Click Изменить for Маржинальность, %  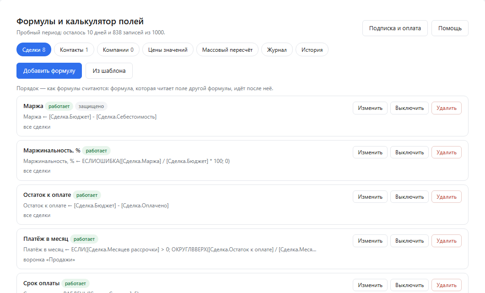click(370, 152)
